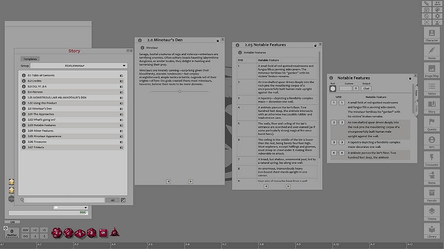Click the Templates button in Story window
Image resolution: width=444 pixels, height=249 pixels.
point(30,59)
